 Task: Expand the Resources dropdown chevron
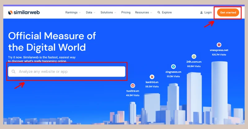(x=151, y=13)
